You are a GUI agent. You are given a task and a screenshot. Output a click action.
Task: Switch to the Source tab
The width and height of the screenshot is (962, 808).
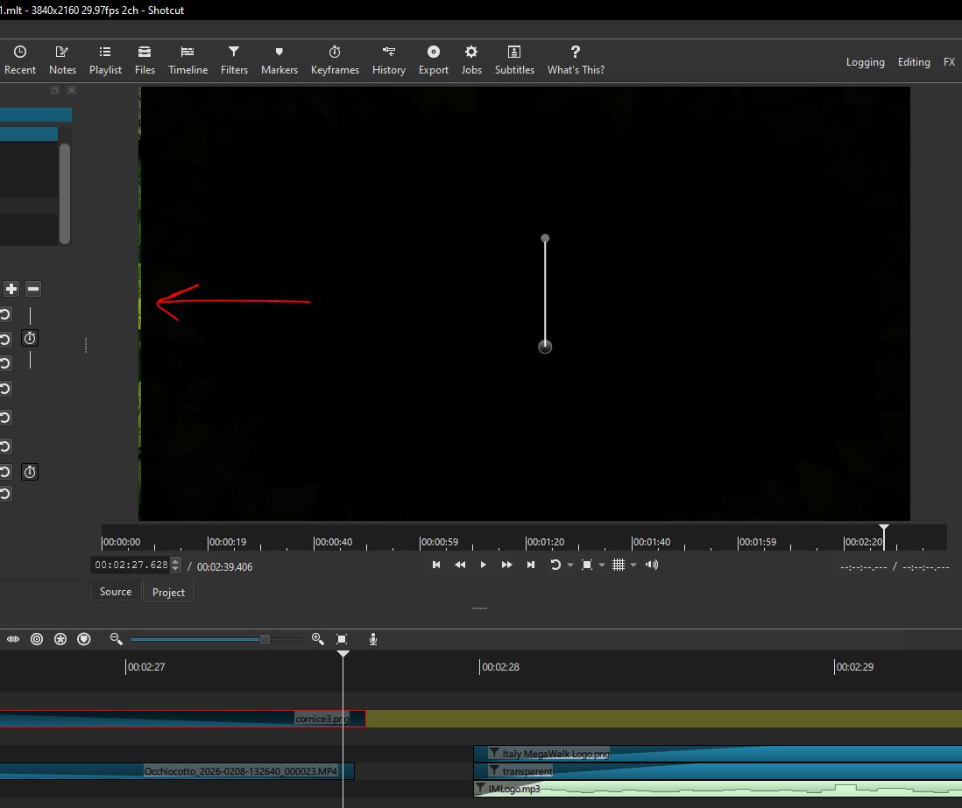tap(116, 592)
